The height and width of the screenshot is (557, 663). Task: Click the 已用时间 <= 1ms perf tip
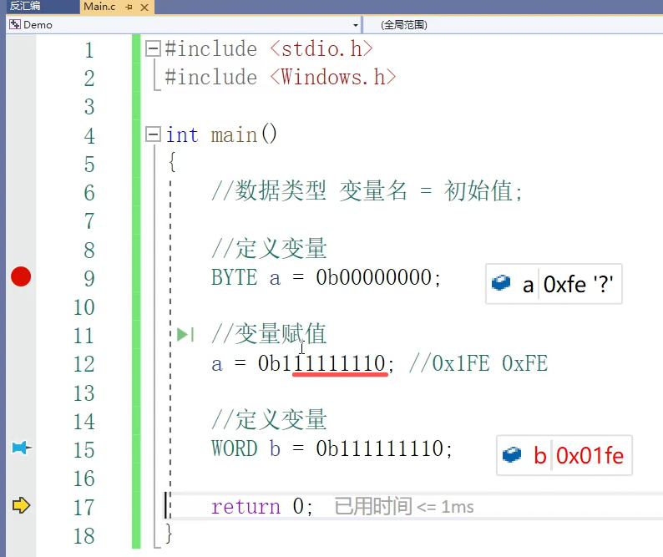coord(404,506)
